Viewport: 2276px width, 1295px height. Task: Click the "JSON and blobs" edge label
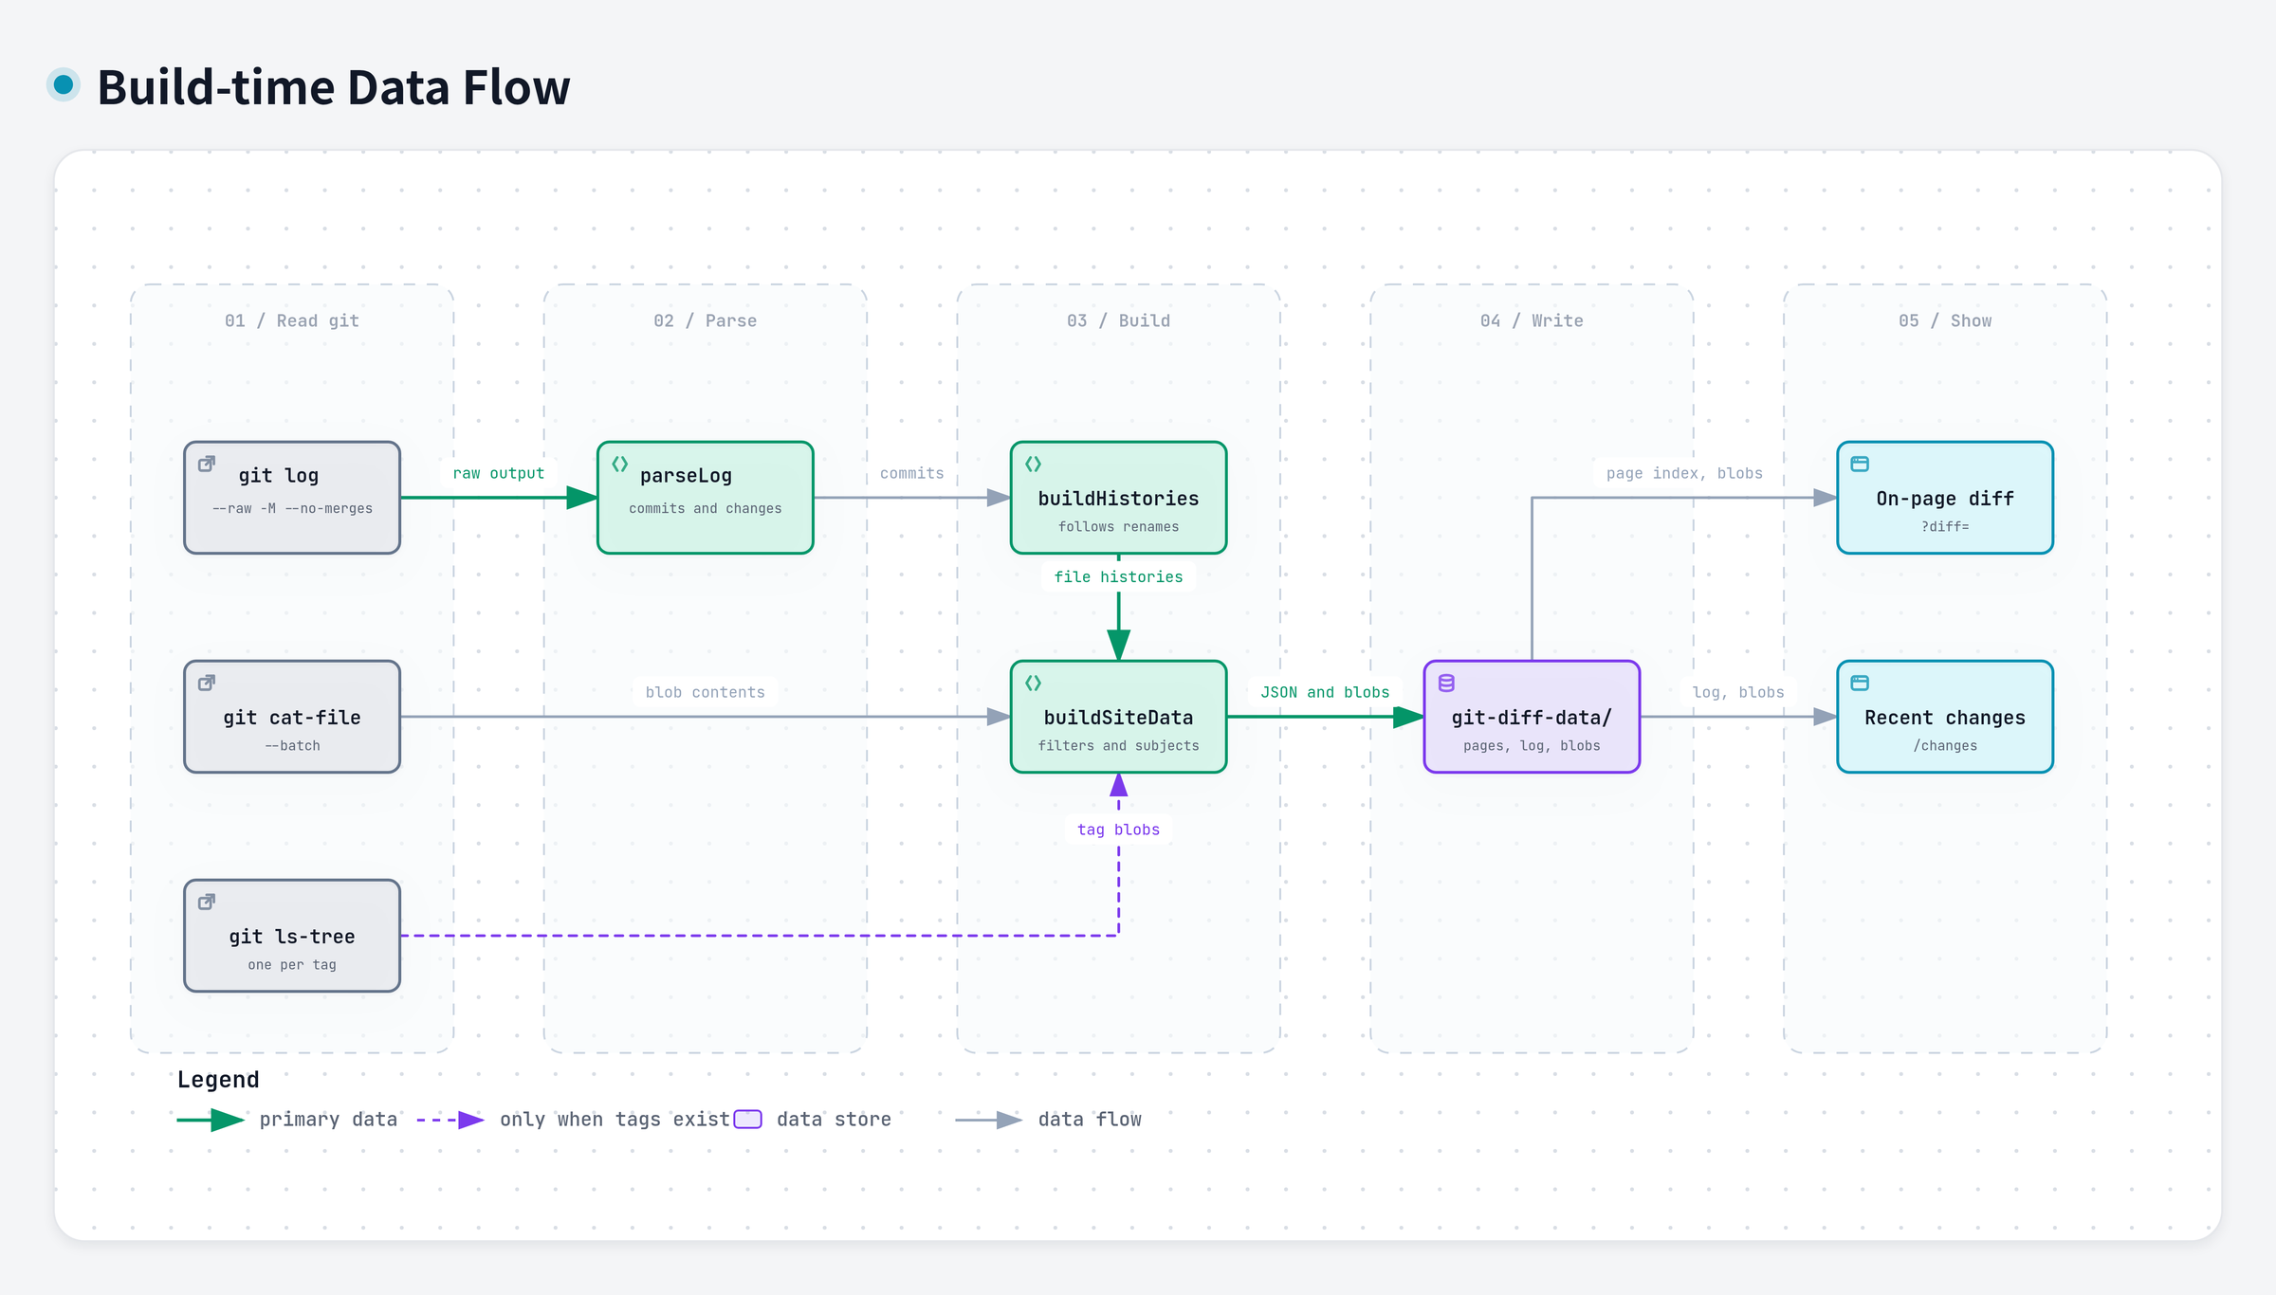(1325, 692)
